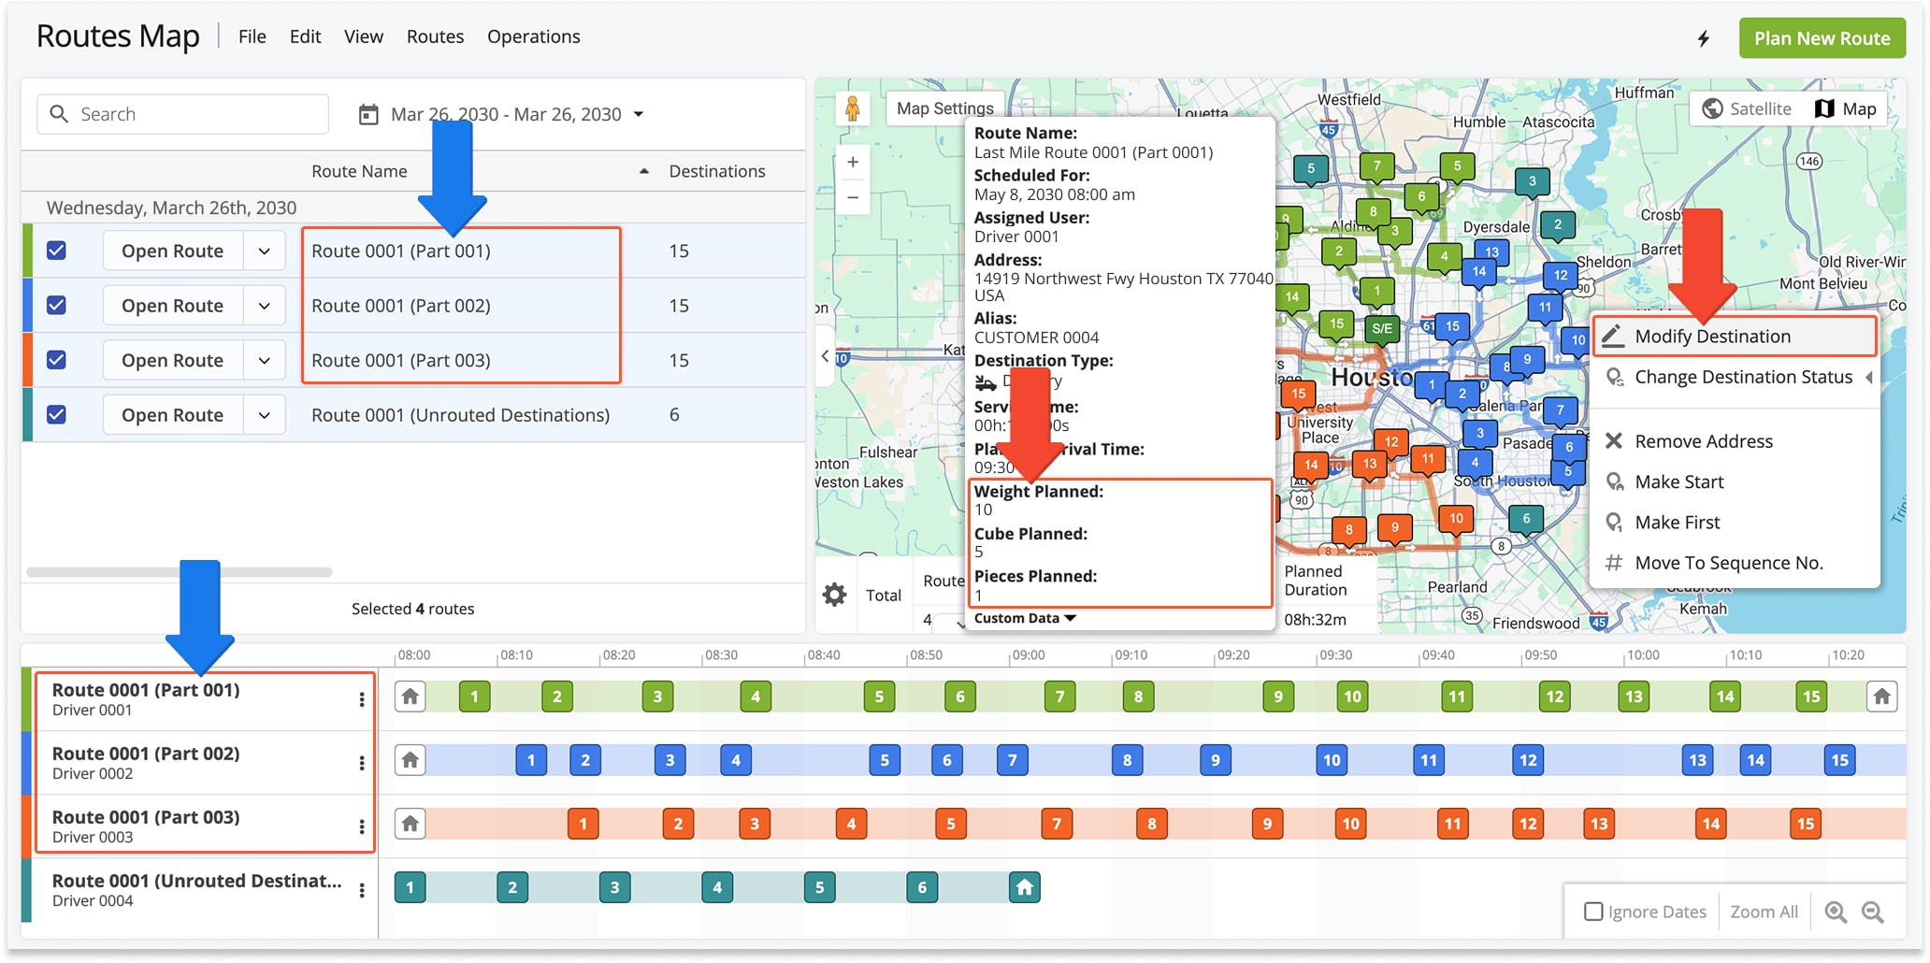Open the three-dot menu for Route 0001 (Part 001)

click(362, 697)
